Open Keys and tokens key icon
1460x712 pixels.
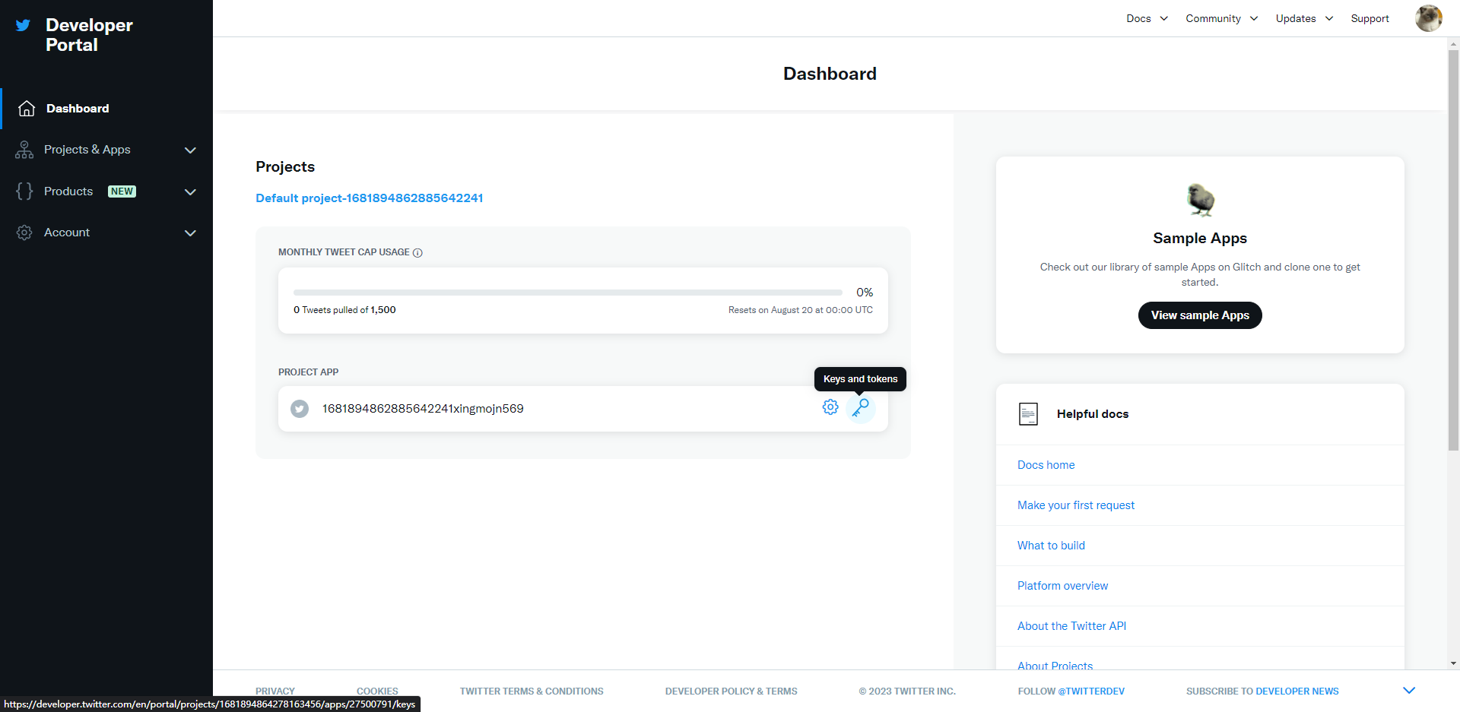point(861,408)
